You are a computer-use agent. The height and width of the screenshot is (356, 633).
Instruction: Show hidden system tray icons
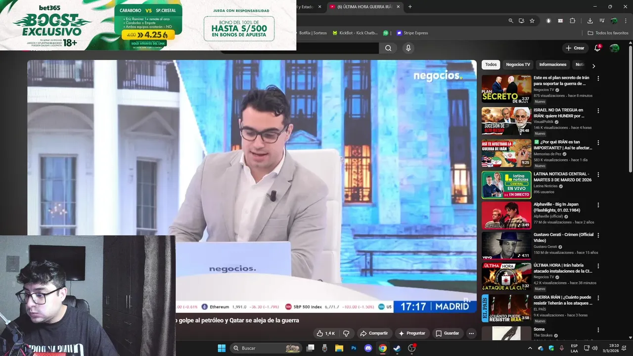coord(530,348)
